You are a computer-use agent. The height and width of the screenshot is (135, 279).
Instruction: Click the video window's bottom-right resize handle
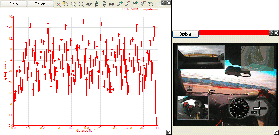coord(276,132)
